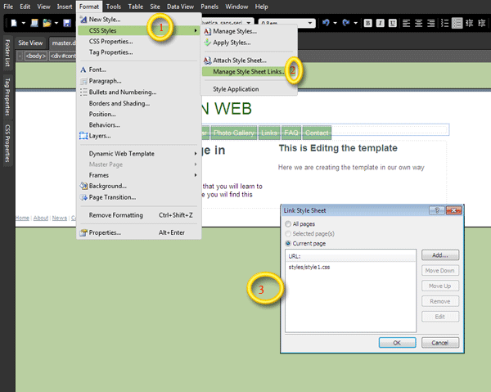Choose Attach Style Sheet menu item
The image size is (491, 392).
pyautogui.click(x=249, y=60)
